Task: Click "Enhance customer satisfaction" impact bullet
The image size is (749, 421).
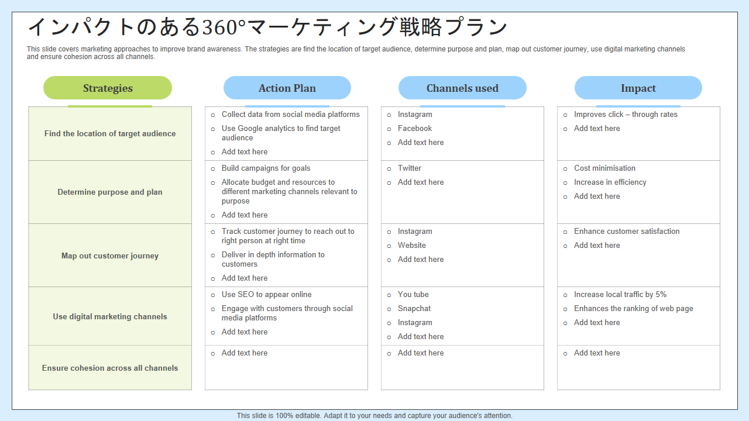Action: coord(627,232)
